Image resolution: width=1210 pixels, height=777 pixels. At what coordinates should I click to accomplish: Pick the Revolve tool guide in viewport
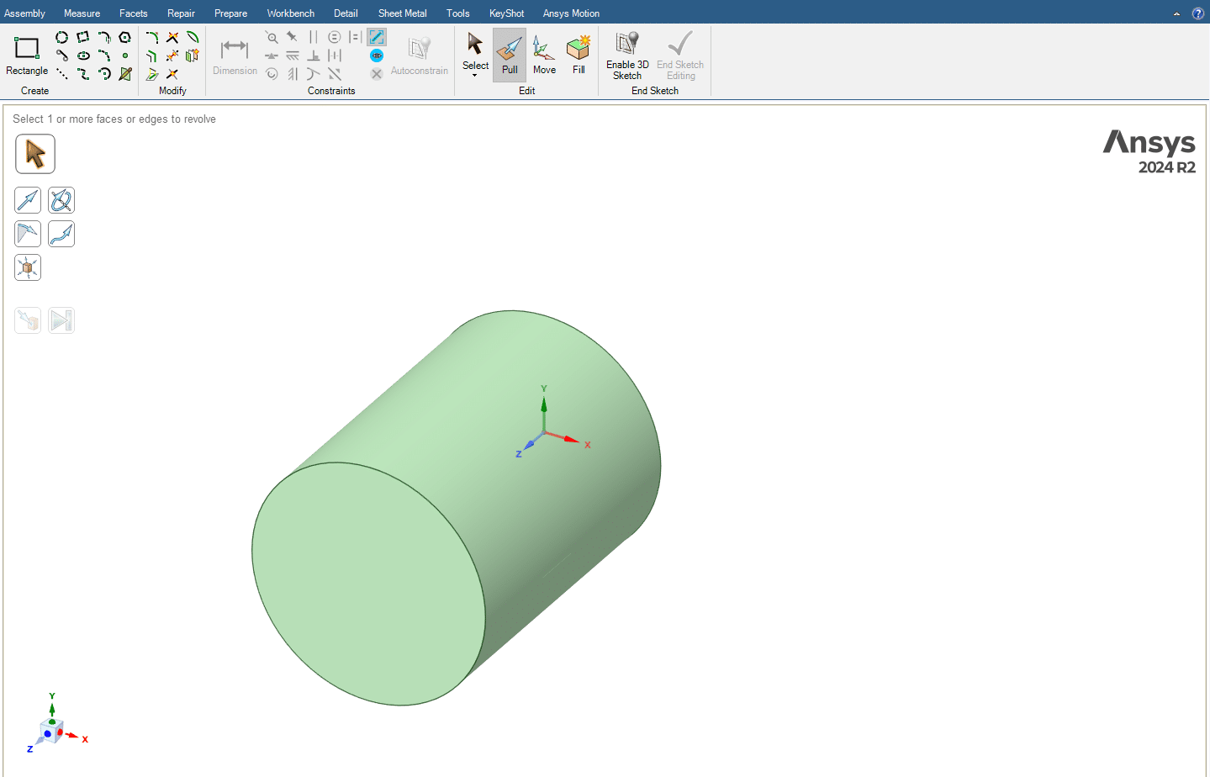(x=61, y=200)
